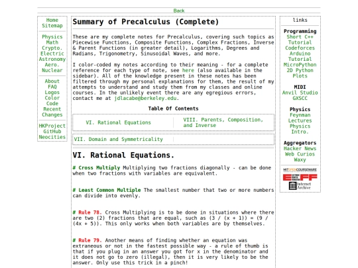This screenshot has width=358, height=268.
Task: Open the Sitemap link
Action: point(52,26)
